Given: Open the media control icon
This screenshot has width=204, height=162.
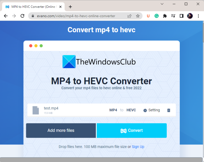Looking at the screenshot, I should click(x=173, y=16).
